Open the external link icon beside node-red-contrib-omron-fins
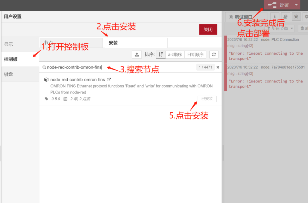The image size is (308, 203). [109, 80]
